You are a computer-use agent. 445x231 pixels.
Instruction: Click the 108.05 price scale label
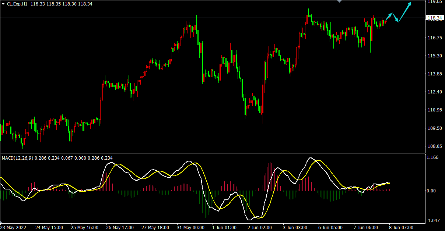pyautogui.click(x=434, y=146)
